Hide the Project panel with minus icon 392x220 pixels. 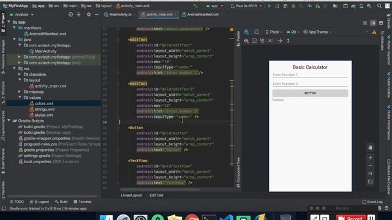pos(97,15)
